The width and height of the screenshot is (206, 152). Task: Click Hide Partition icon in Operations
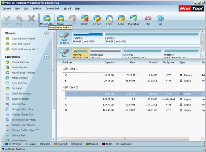(7, 104)
